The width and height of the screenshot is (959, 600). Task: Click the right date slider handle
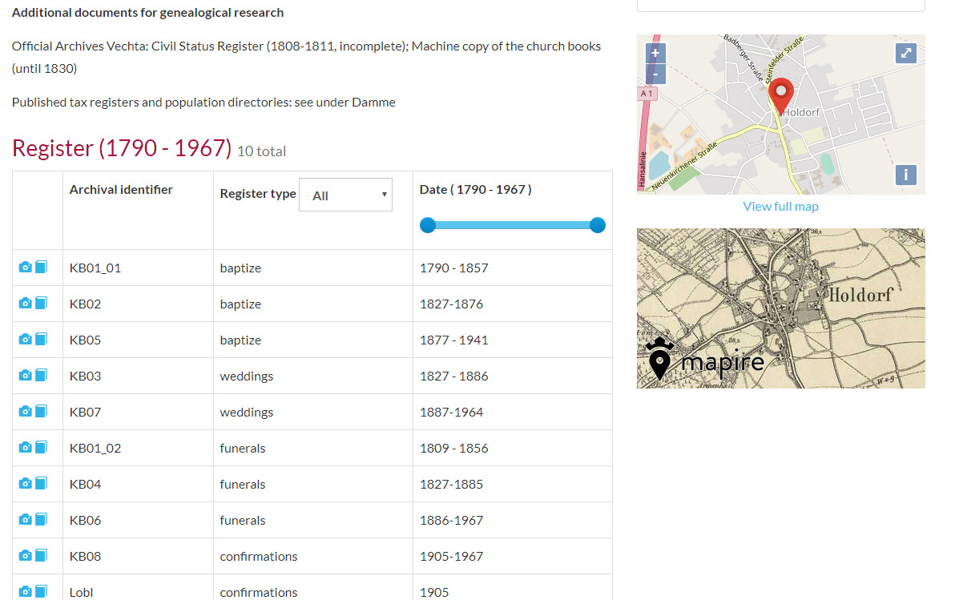pyautogui.click(x=598, y=225)
